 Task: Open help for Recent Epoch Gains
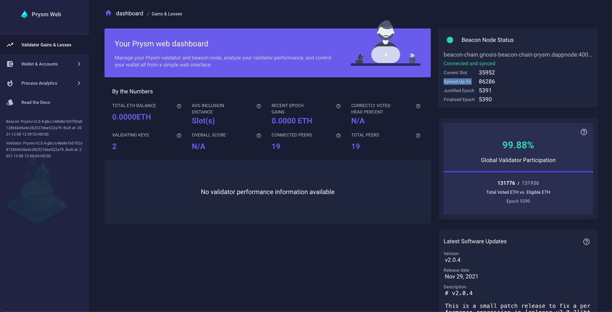click(338, 106)
